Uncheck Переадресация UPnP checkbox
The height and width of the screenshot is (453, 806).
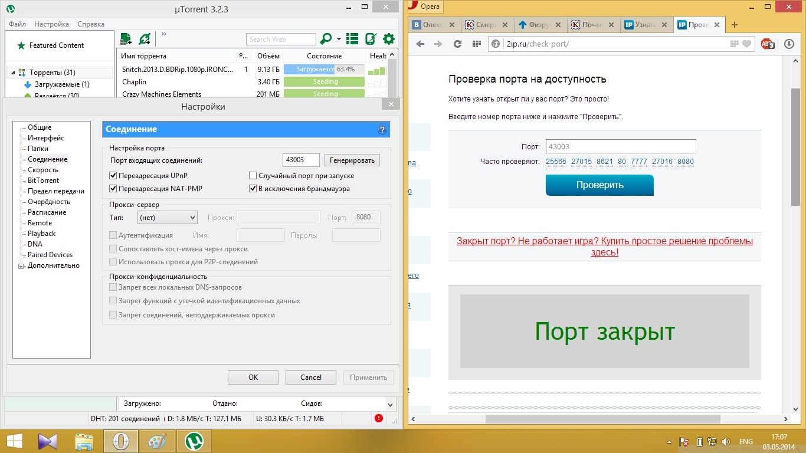[x=113, y=176]
